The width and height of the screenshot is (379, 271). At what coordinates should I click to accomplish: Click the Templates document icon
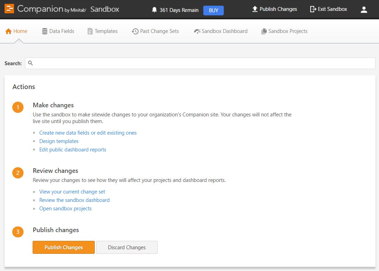[90, 31]
